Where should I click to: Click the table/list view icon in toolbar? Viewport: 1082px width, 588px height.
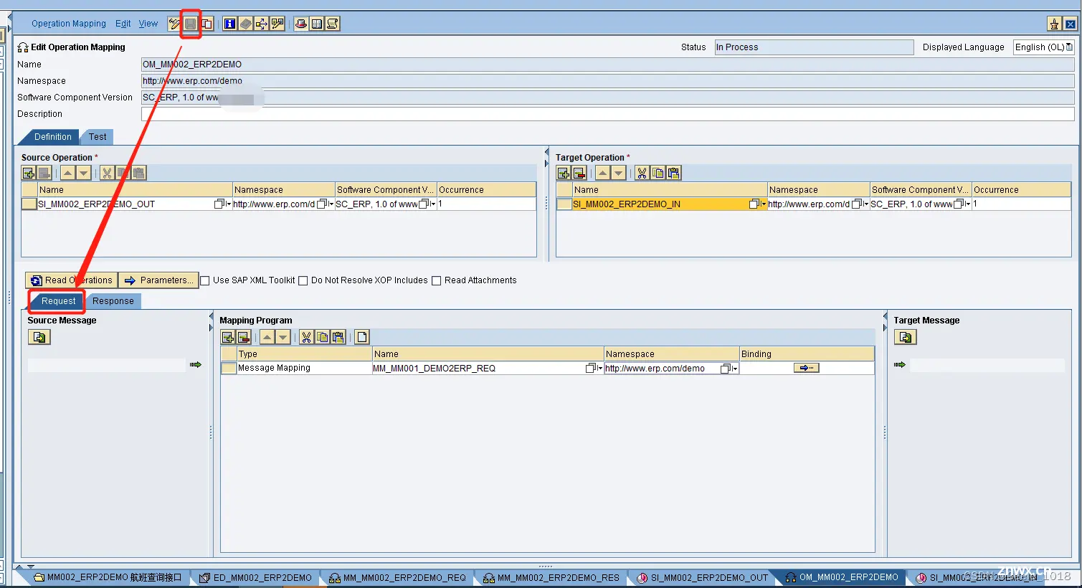tap(316, 24)
